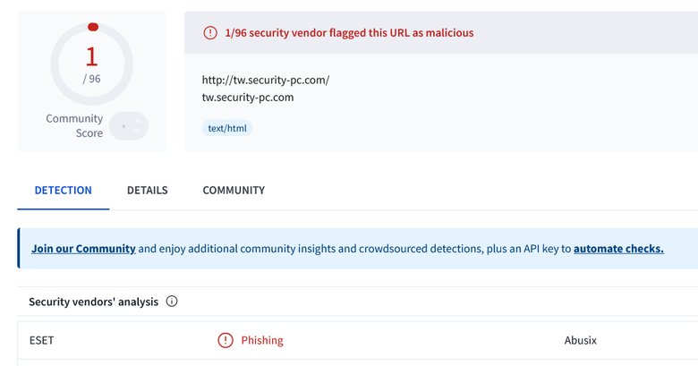This screenshot has width=698, height=366.
Task: Click the Security vendors' analysis heading
Action: click(93, 302)
